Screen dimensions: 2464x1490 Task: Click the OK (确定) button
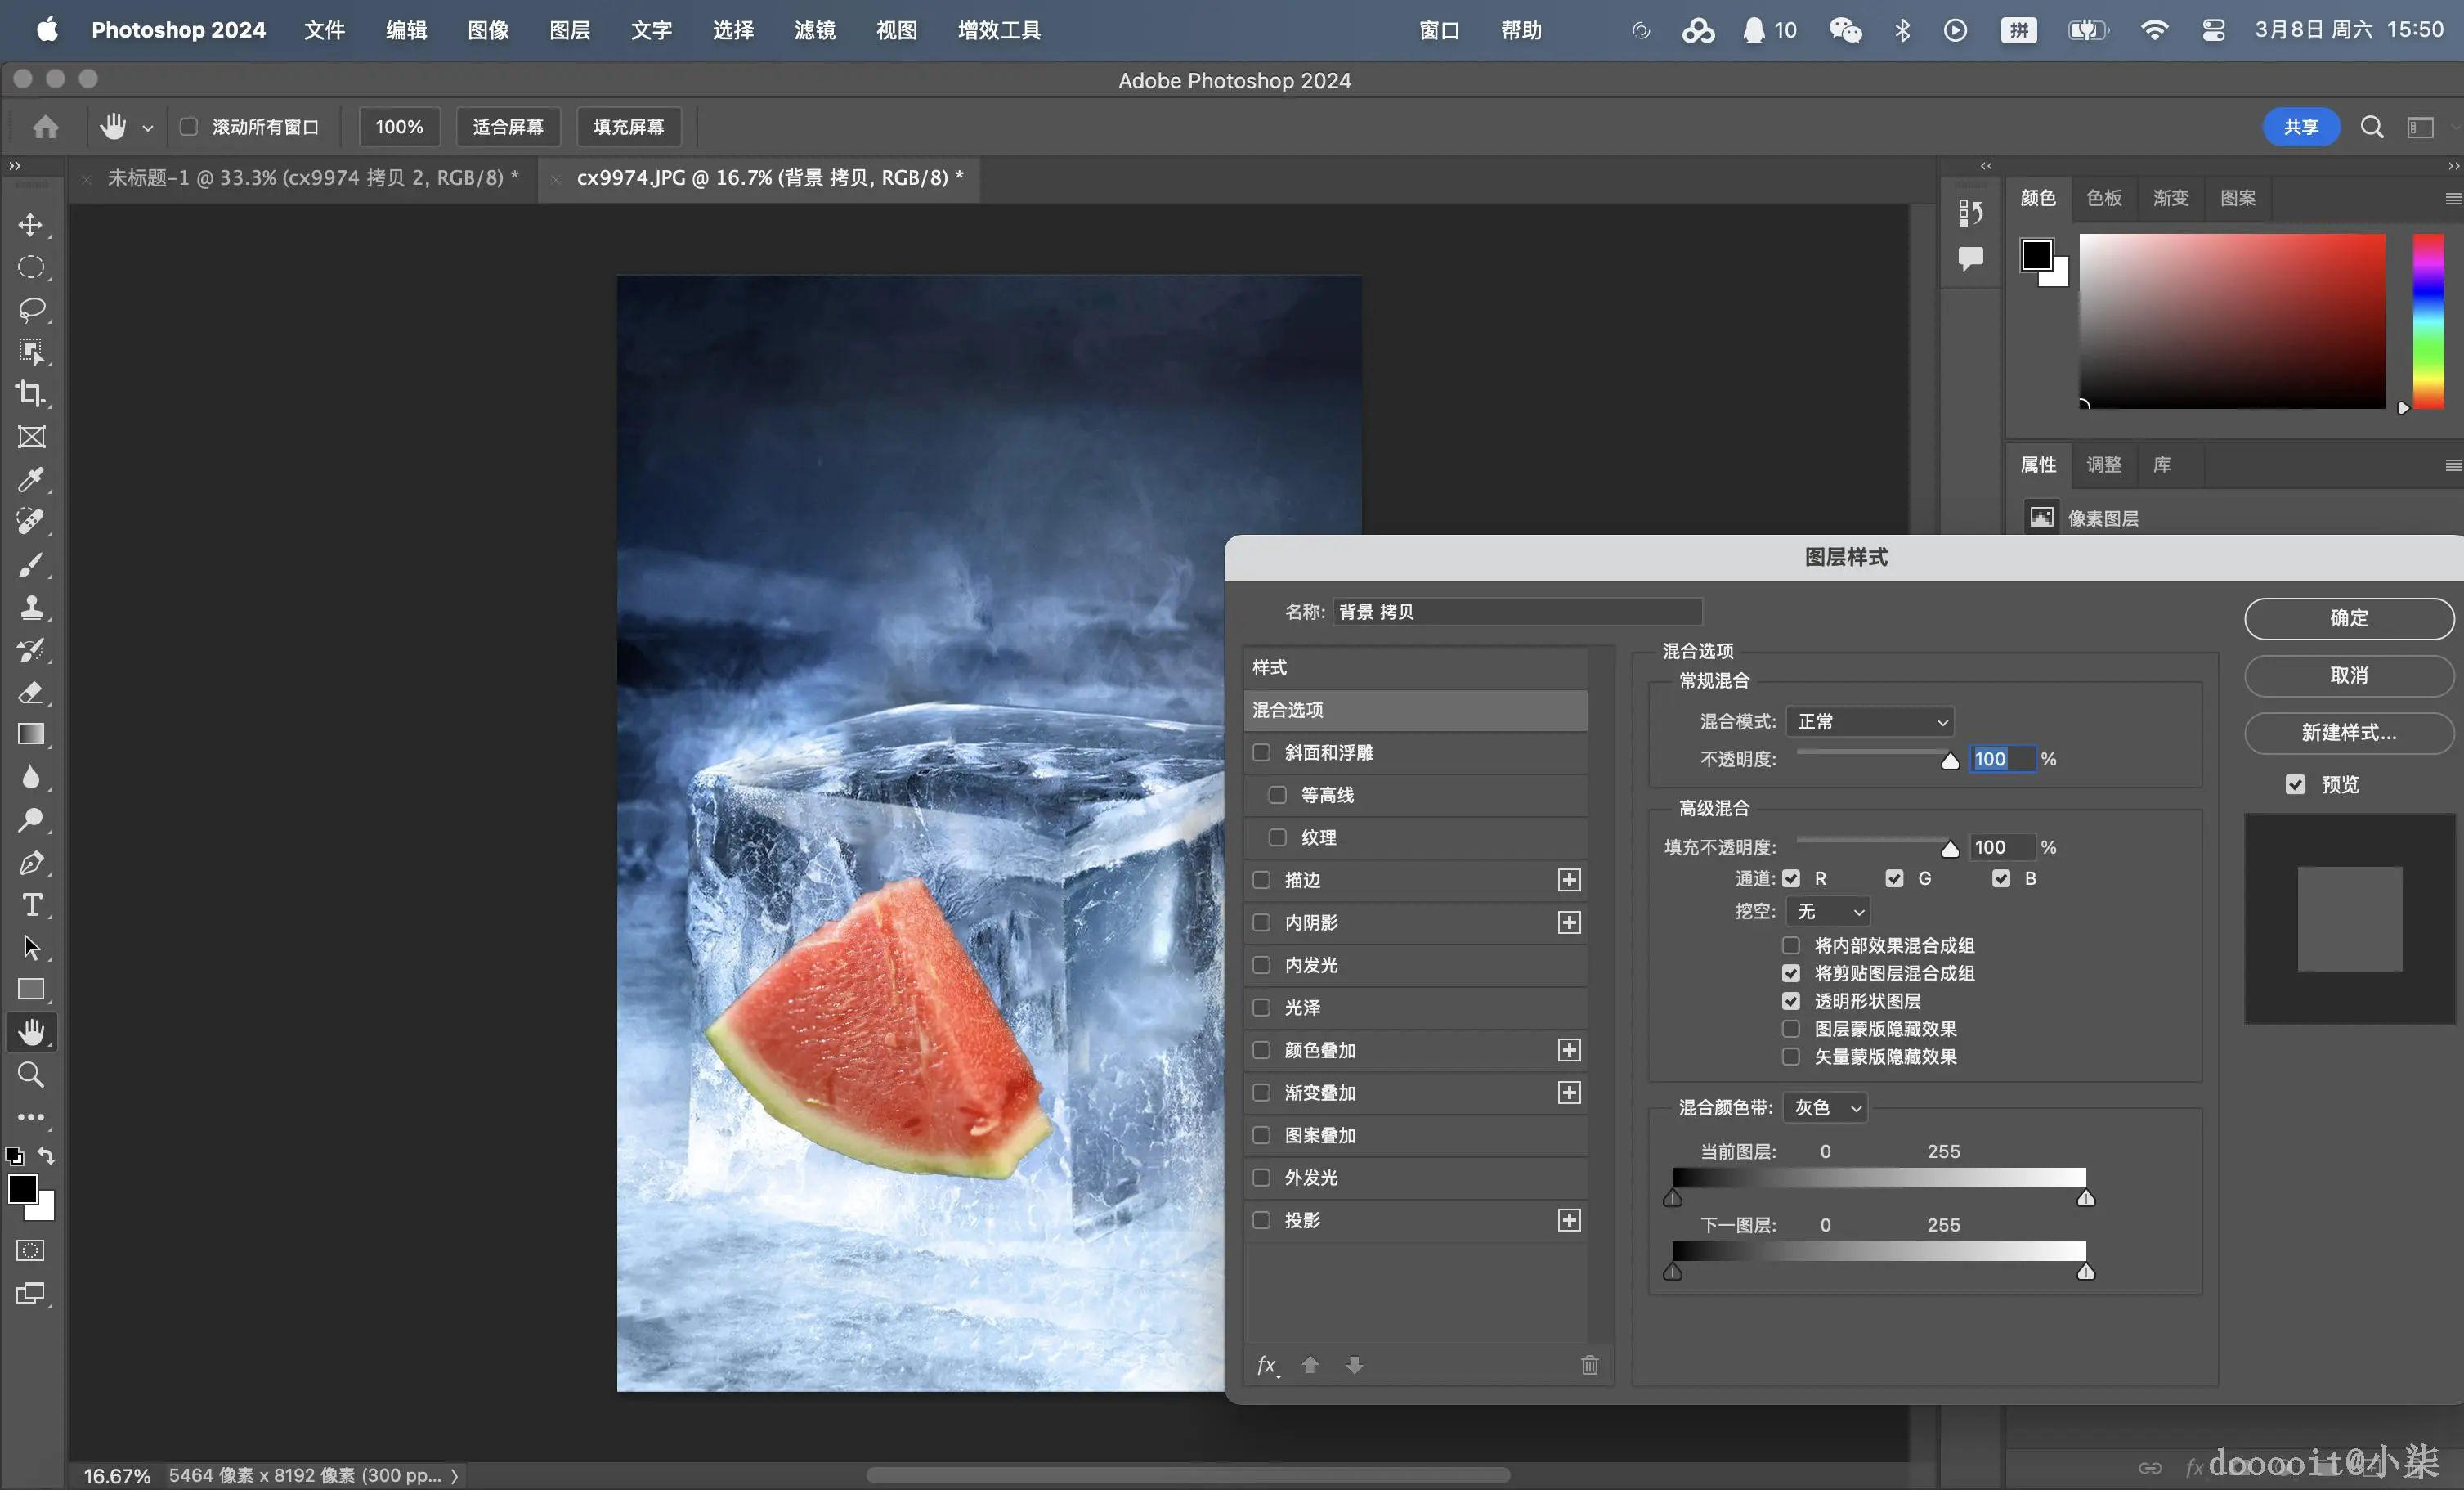click(x=2348, y=618)
